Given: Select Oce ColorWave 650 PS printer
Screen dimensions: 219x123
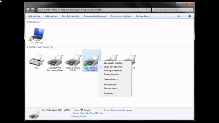Looking at the screenshot, I should tap(73, 63).
